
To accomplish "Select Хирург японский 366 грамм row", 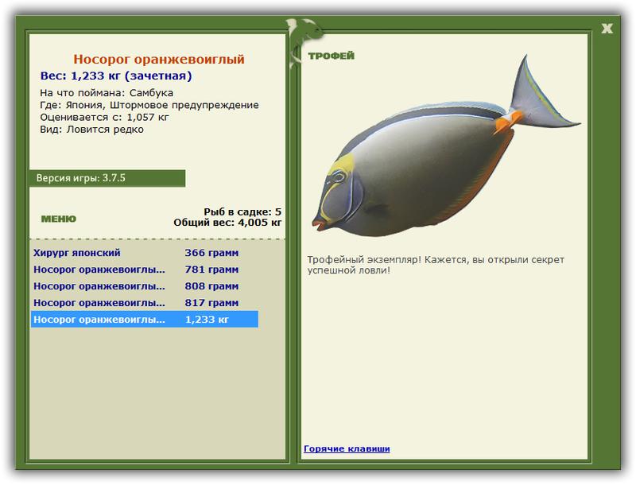I will 145,253.
